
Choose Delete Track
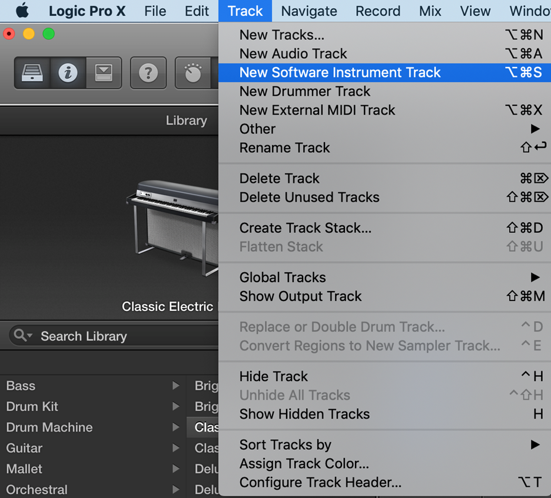[x=385, y=178]
